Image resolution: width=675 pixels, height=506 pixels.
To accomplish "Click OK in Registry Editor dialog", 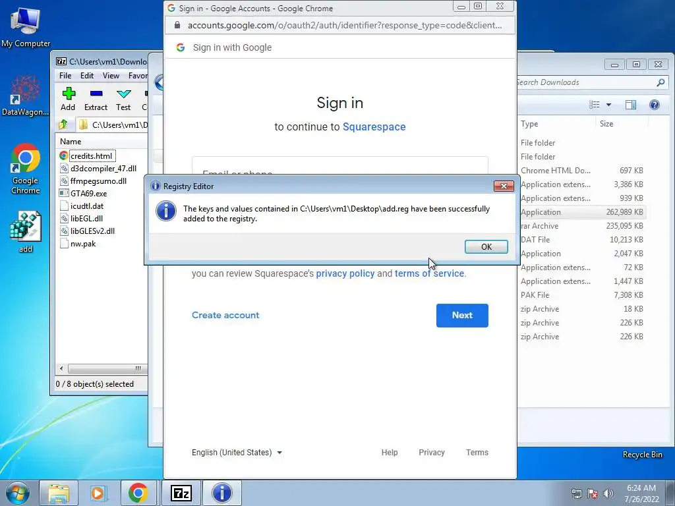I will pos(486,246).
